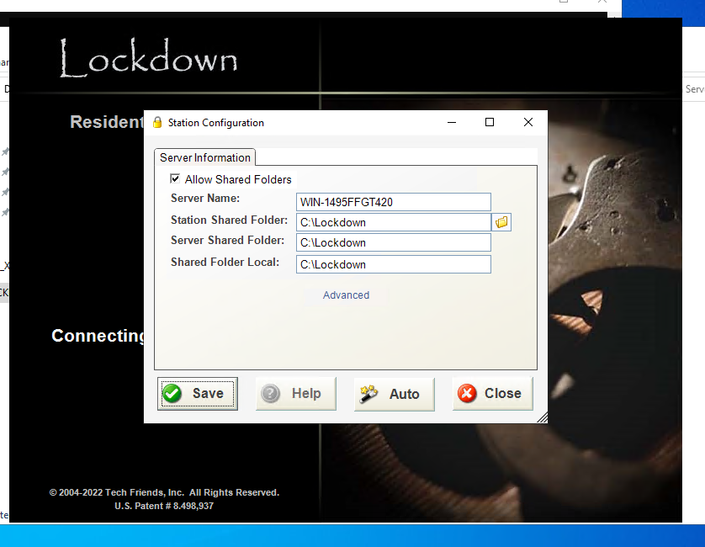Select the Server Information tab
This screenshot has width=705, height=547.
pos(205,157)
